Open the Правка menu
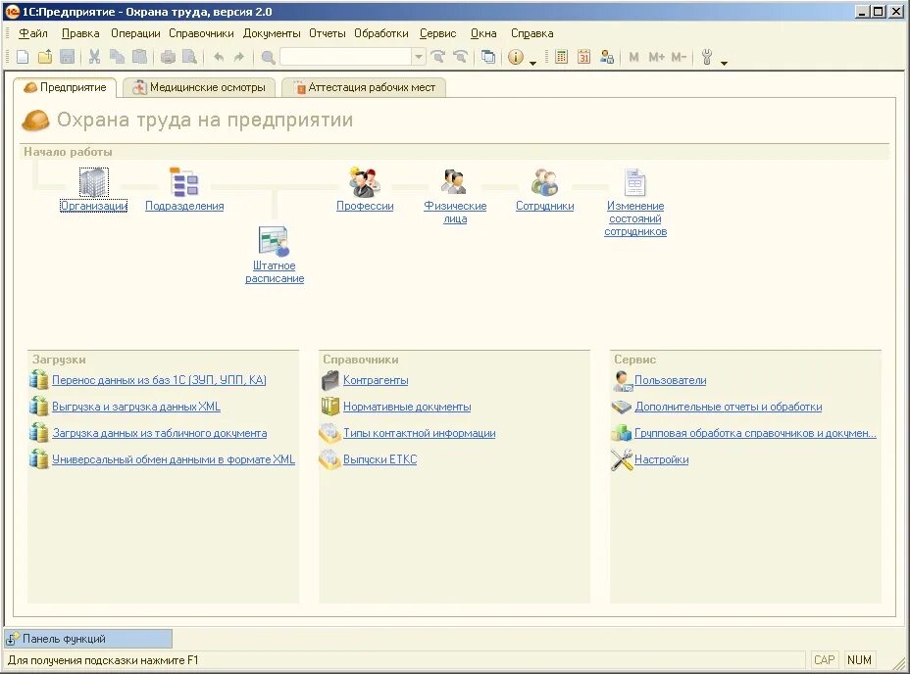This screenshot has height=674, width=910. 80,33
